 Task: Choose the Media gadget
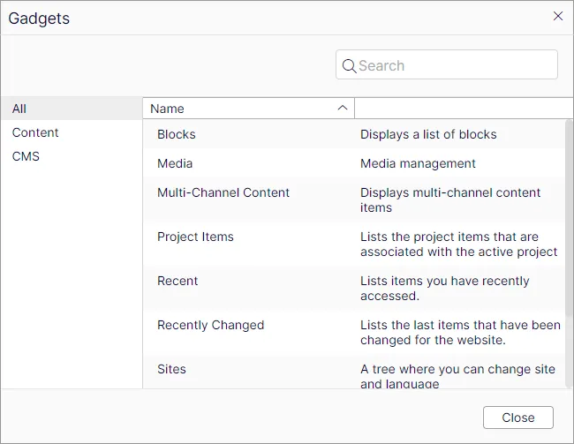tap(353, 163)
